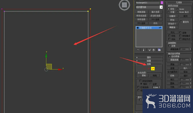This screenshot has width=193, height=113.
Task: Enable the 重定向 checkbox
Action: click(181, 22)
